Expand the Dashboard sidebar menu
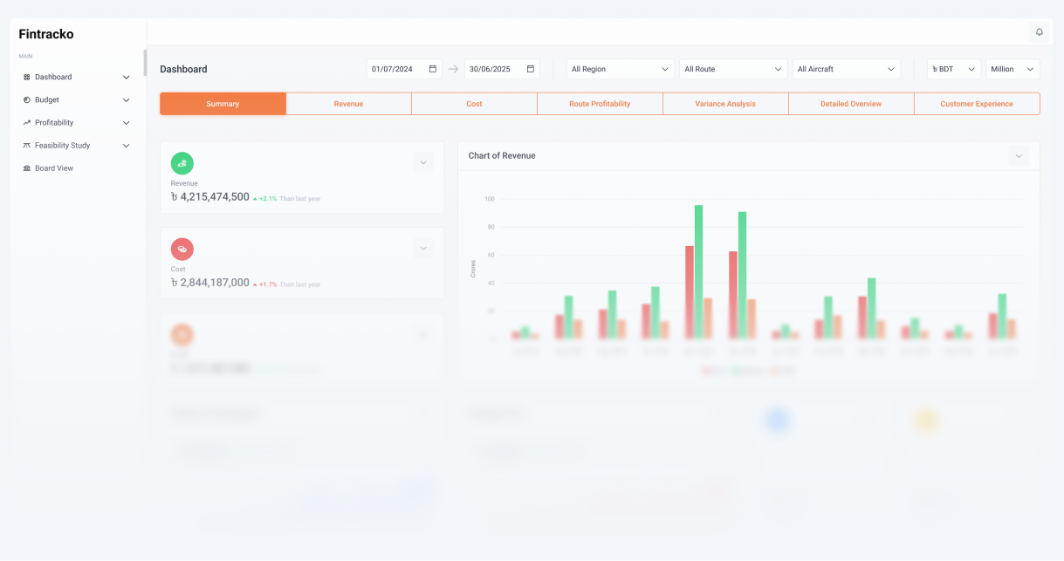 [x=126, y=78]
